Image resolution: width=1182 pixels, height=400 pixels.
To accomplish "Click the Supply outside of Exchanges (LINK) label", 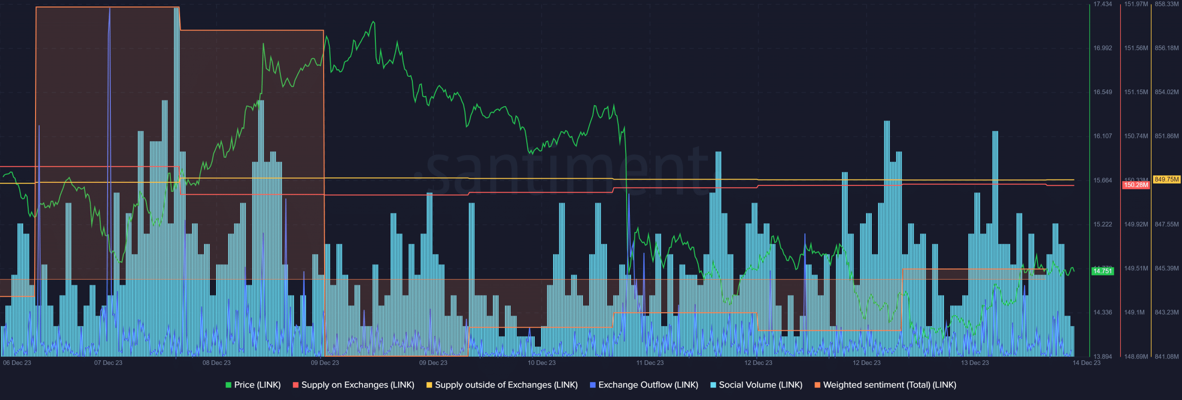I will tap(506, 385).
